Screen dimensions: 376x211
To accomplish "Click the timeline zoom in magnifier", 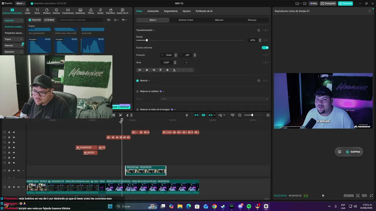I will [x=268, y=115].
